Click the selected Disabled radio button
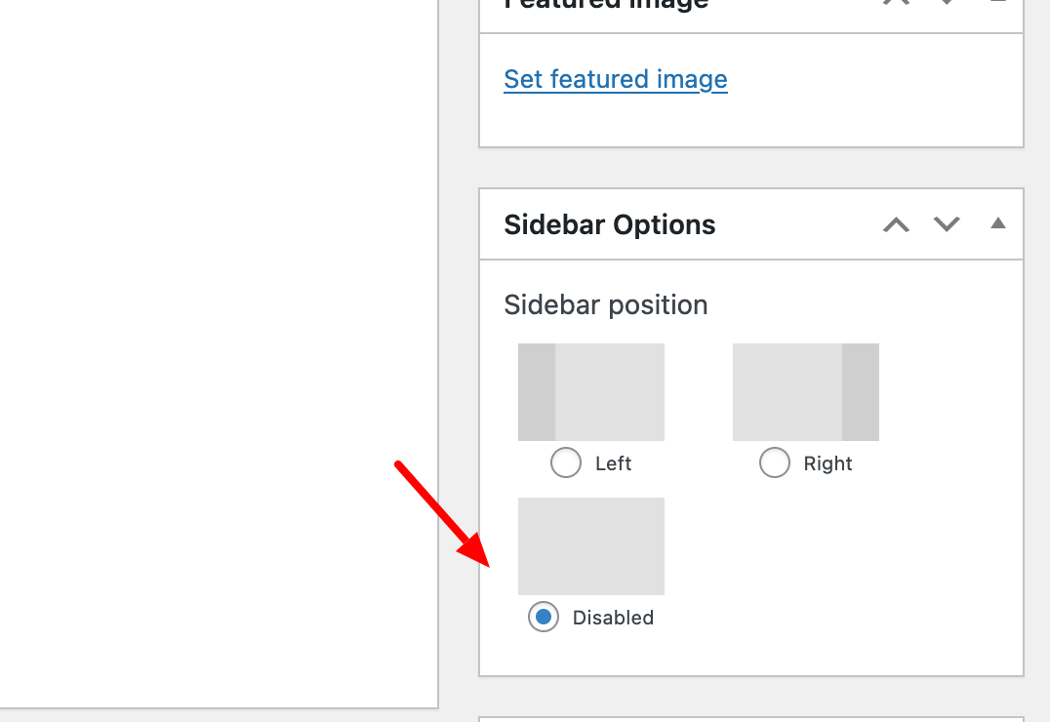Screen dimensions: 1050x722 point(544,617)
